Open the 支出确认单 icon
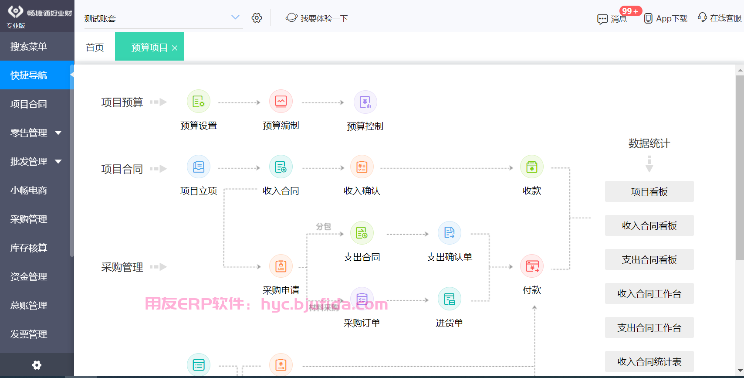744x378 pixels. tap(450, 233)
